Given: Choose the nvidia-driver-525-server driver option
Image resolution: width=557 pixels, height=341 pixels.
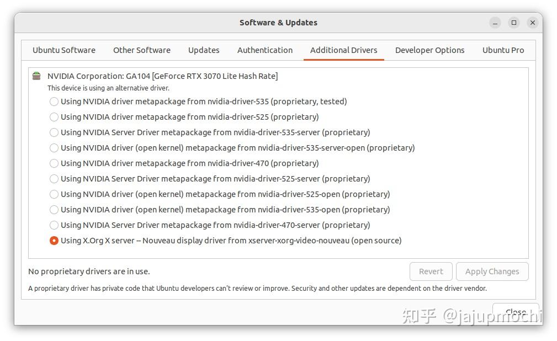Looking at the screenshot, I should pos(54,179).
